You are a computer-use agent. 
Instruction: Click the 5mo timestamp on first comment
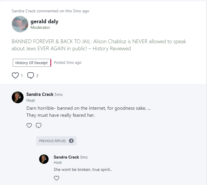point(59,94)
